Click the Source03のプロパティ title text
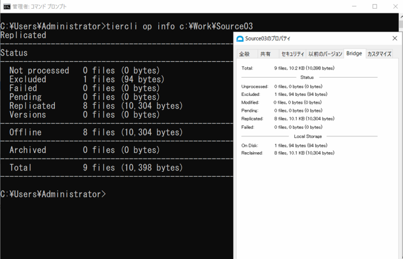The width and height of the screenshot is (403, 259). (267, 39)
